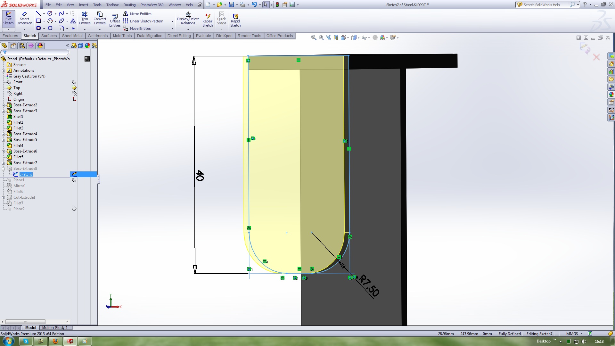Open the ConfigurationManager tab
615x346 pixels.
click(22, 45)
